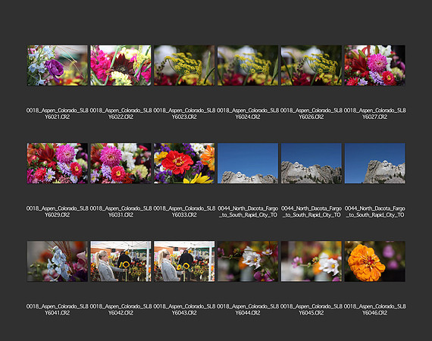
Task: Select the blue delphinium thumbnail Y6041.CR2
Action: (x=58, y=261)
